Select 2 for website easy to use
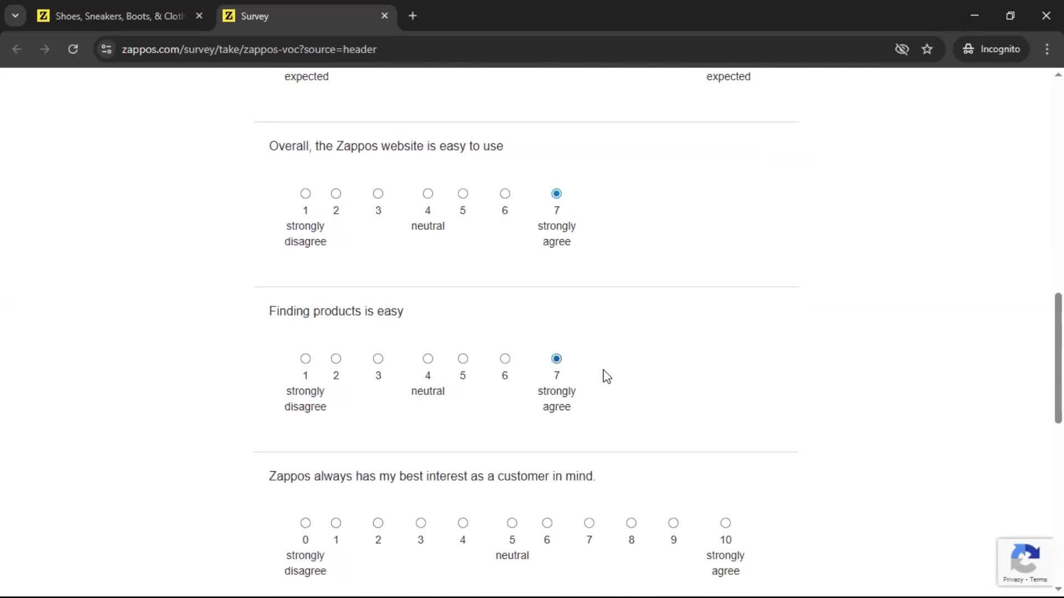The height and width of the screenshot is (598, 1064). click(x=336, y=194)
